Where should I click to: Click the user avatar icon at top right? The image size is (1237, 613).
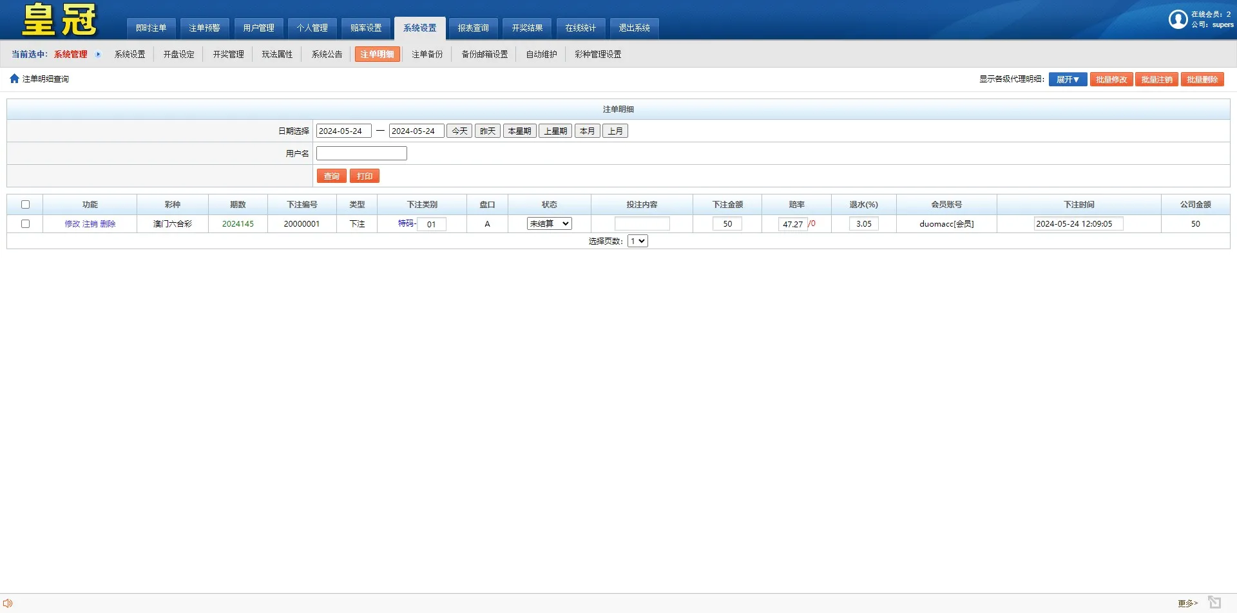click(x=1178, y=19)
